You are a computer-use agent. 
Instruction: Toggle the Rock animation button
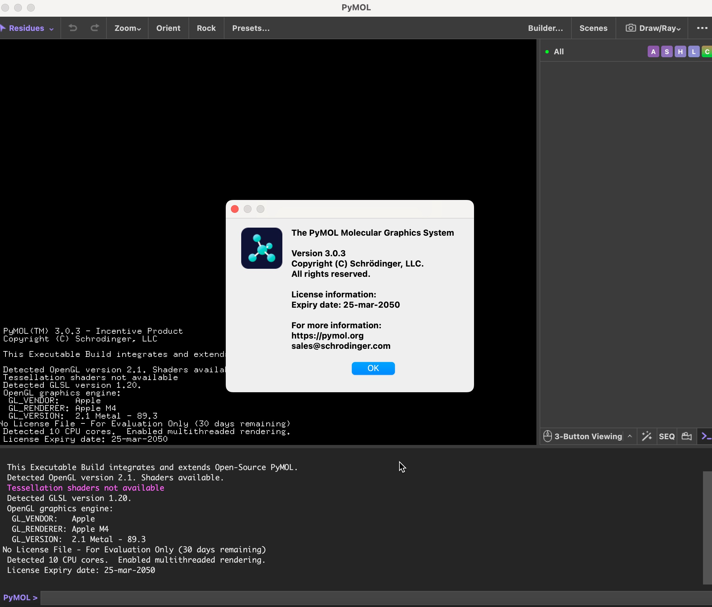pos(206,28)
